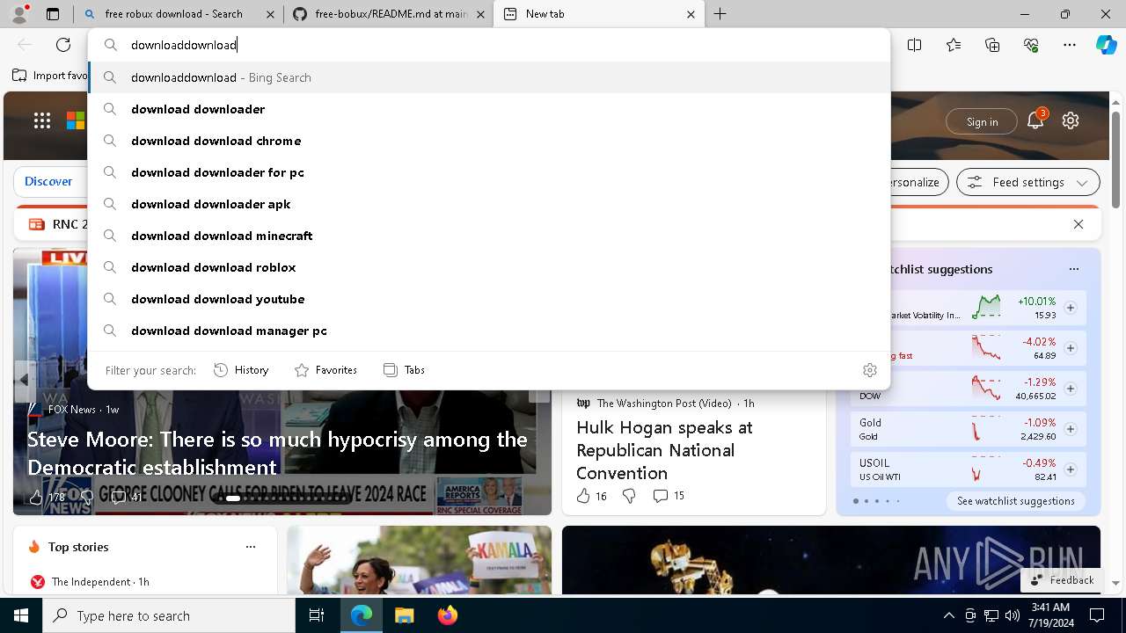Open Collections icon
This screenshot has height=633, width=1126.
[992, 45]
